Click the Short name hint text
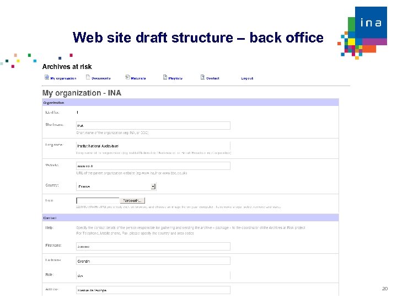 click(112, 133)
